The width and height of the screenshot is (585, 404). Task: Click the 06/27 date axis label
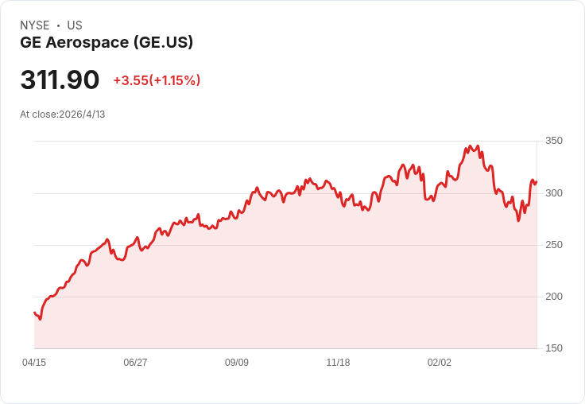pos(135,362)
